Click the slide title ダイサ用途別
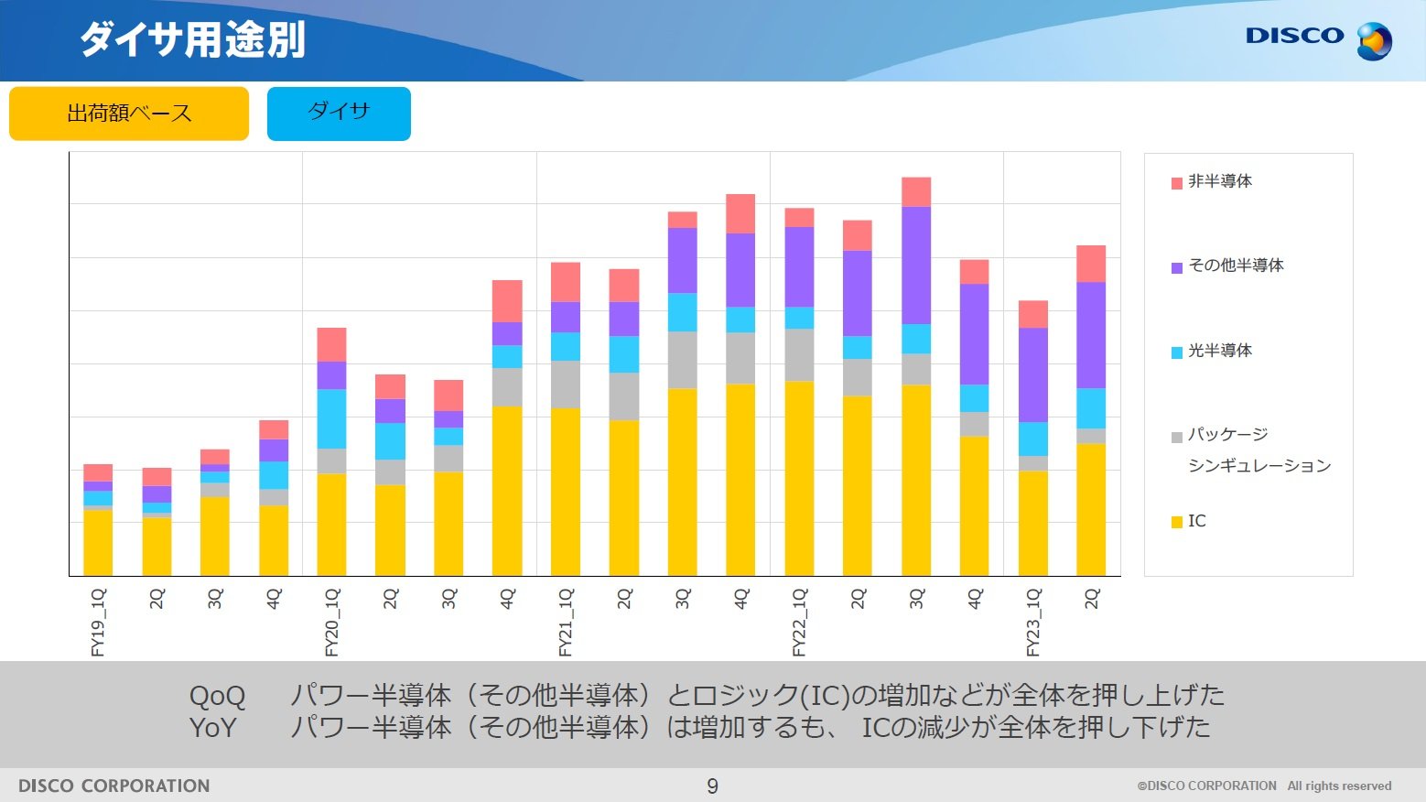1426x802 pixels. click(192, 39)
